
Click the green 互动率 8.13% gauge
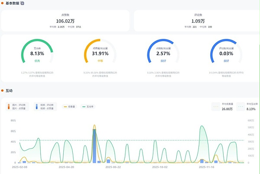pos(37,51)
